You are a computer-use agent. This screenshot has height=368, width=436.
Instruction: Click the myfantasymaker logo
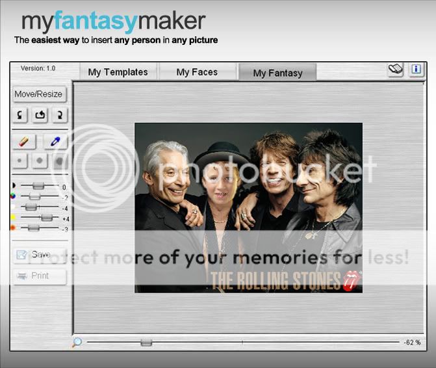(114, 21)
